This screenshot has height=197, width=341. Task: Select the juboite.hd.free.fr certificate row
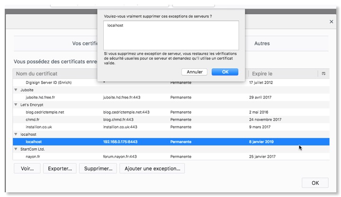(x=171, y=98)
